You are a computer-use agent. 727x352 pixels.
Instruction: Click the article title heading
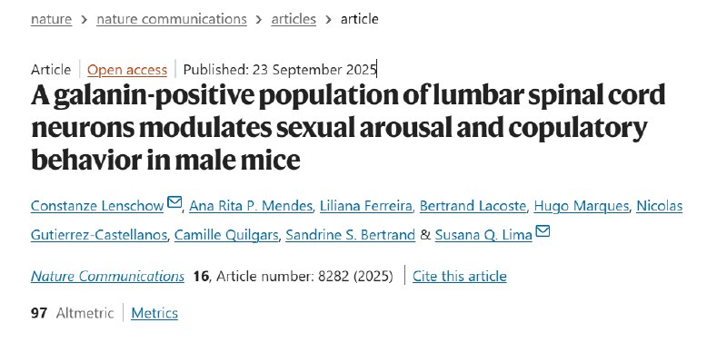pyautogui.click(x=348, y=127)
